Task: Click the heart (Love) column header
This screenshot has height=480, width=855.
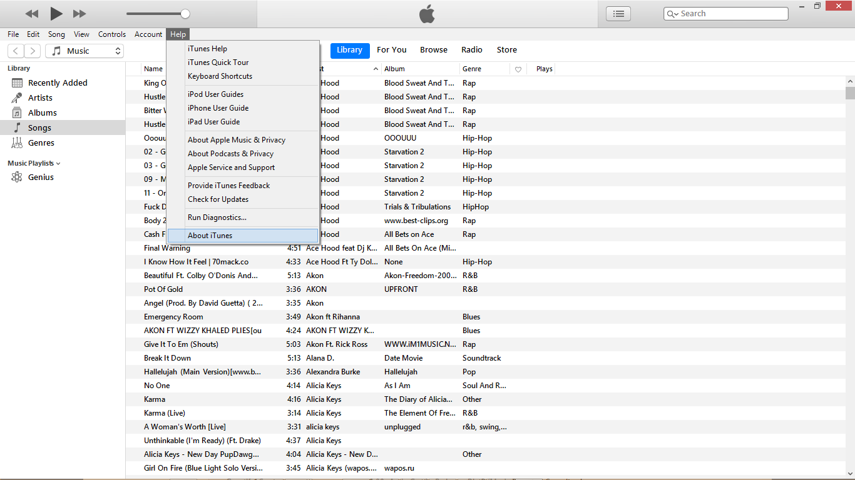Action: click(518, 69)
